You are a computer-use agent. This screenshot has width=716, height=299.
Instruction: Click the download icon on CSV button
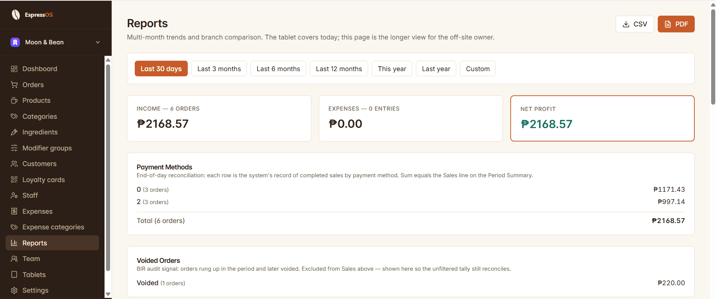[626, 24]
